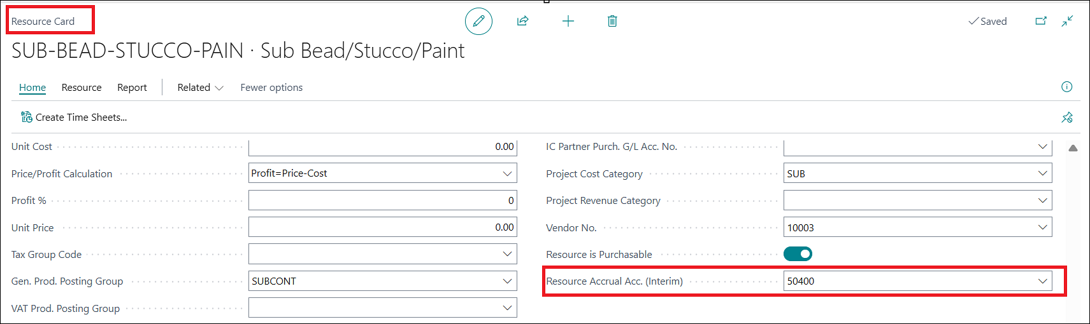Expand the Price/Profit Calculation dropdown

click(507, 173)
